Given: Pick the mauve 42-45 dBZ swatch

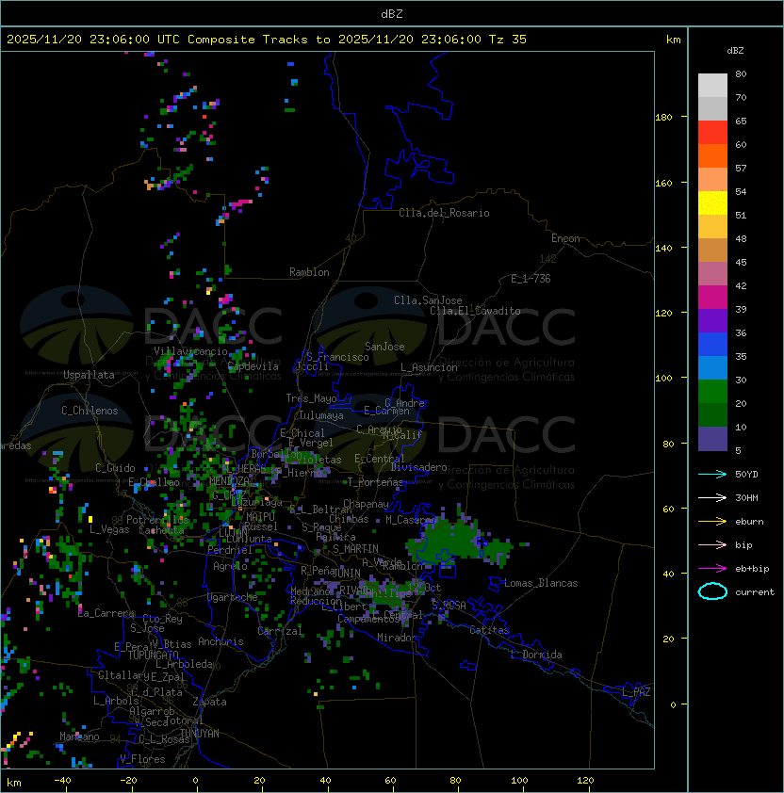Looking at the screenshot, I should point(712,274).
